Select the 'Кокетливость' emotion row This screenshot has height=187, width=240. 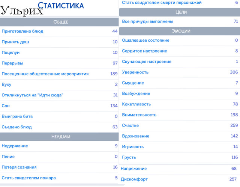[x=179, y=104]
